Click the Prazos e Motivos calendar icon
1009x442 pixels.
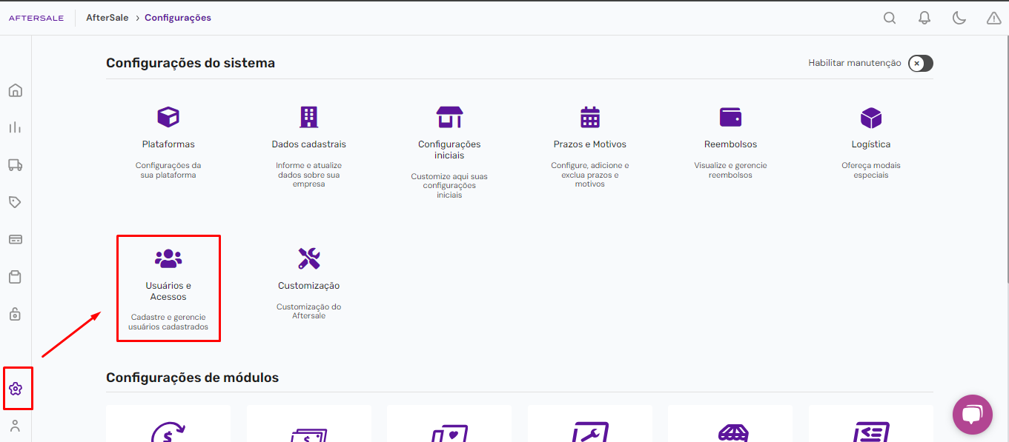click(589, 117)
